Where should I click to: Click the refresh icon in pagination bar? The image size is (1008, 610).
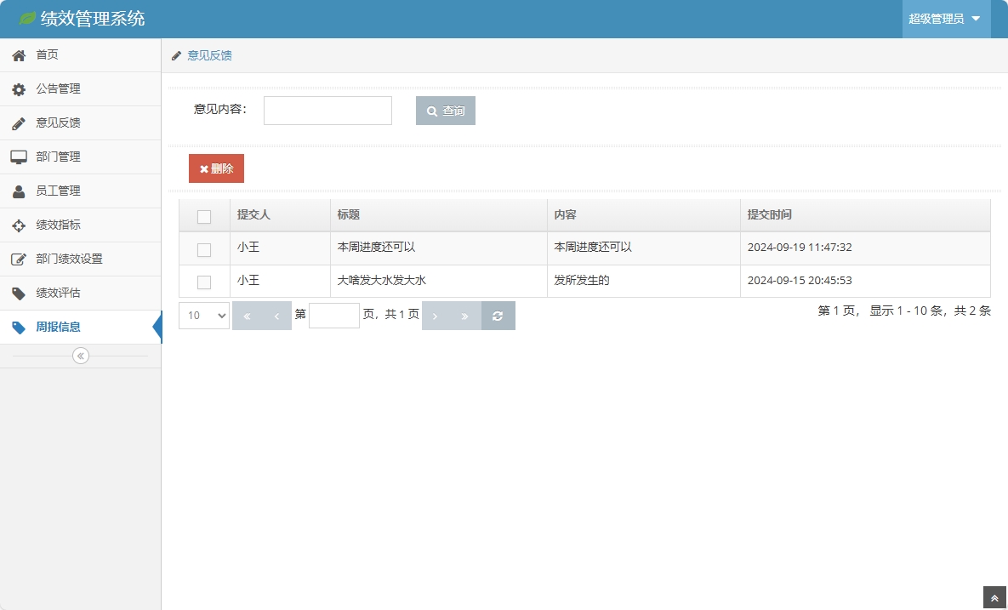498,316
